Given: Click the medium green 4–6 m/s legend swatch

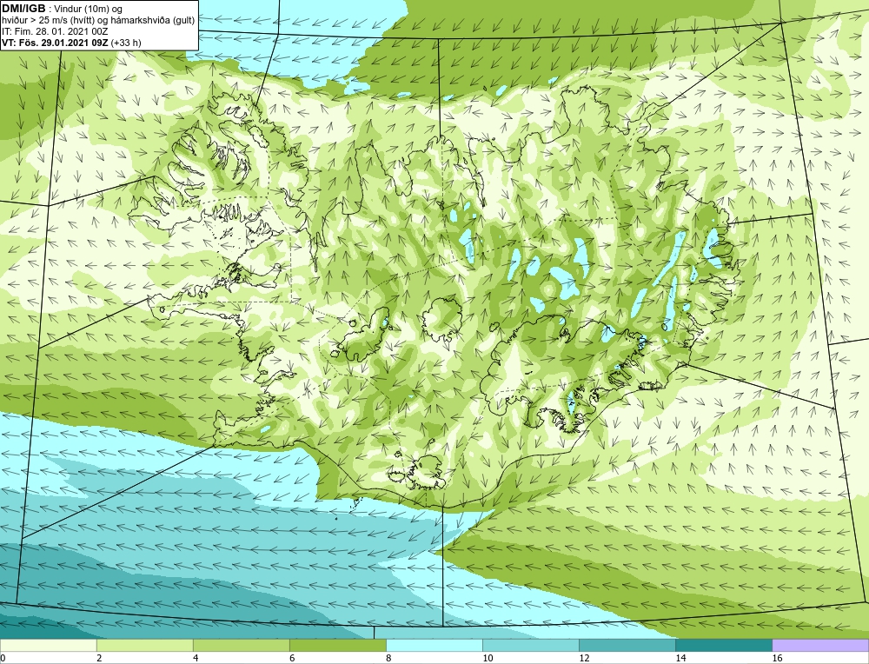Looking at the screenshot, I should point(241,645).
